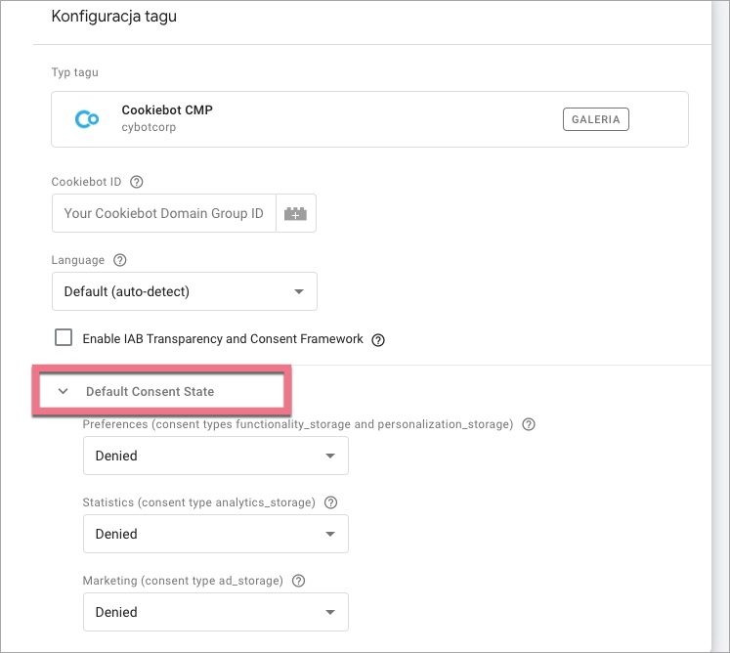This screenshot has width=730, height=653.
Task: Click the Konfiguracja tagu heading
Action: (114, 17)
